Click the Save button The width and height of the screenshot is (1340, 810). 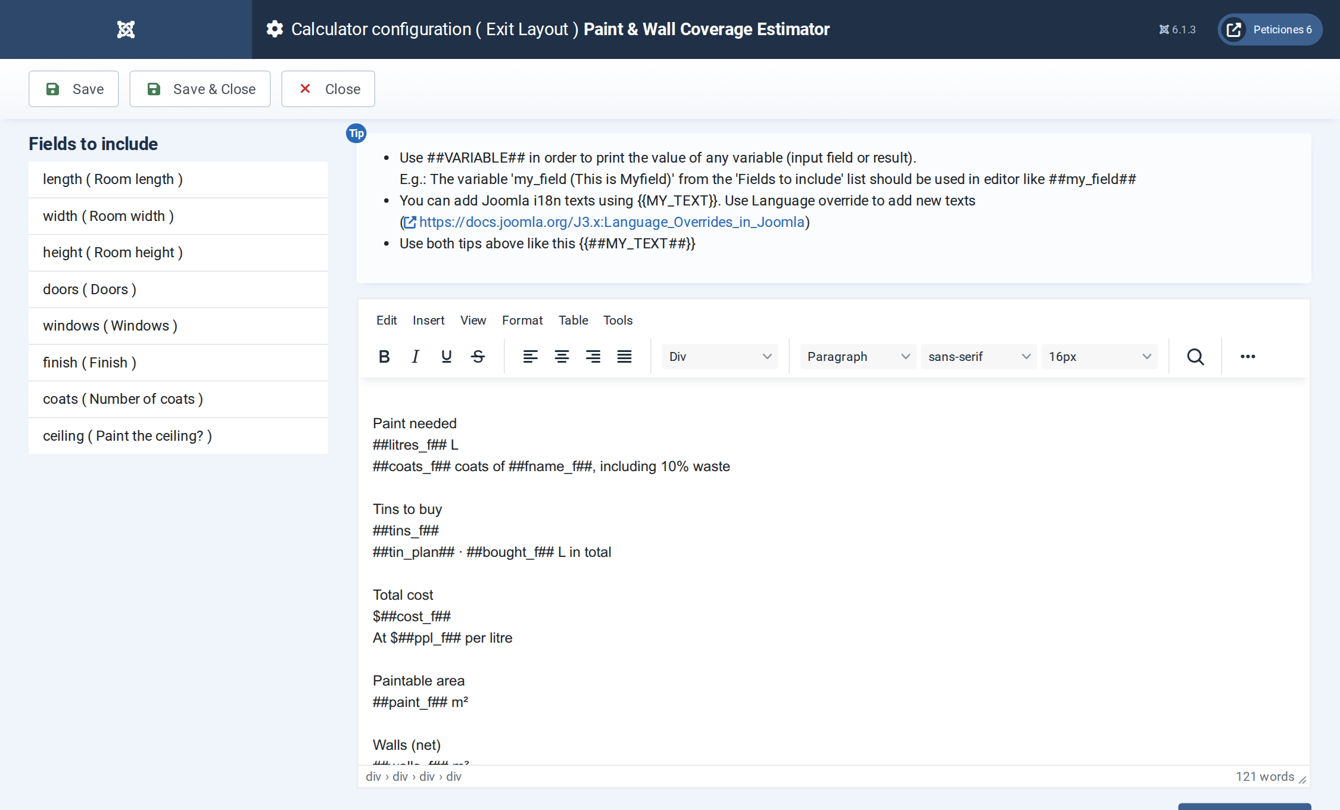74,89
